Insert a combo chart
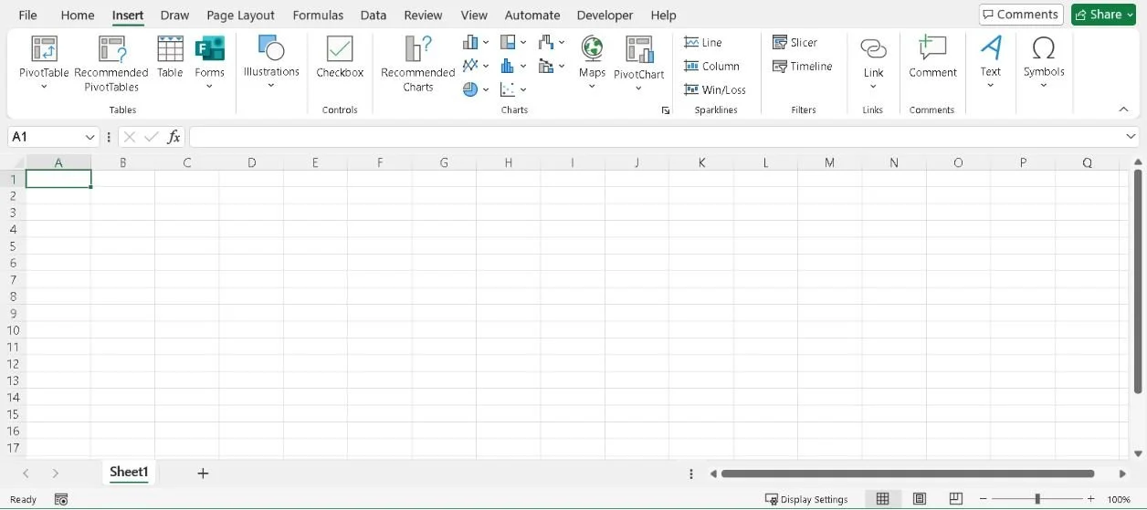The width and height of the screenshot is (1147, 510). point(547,66)
